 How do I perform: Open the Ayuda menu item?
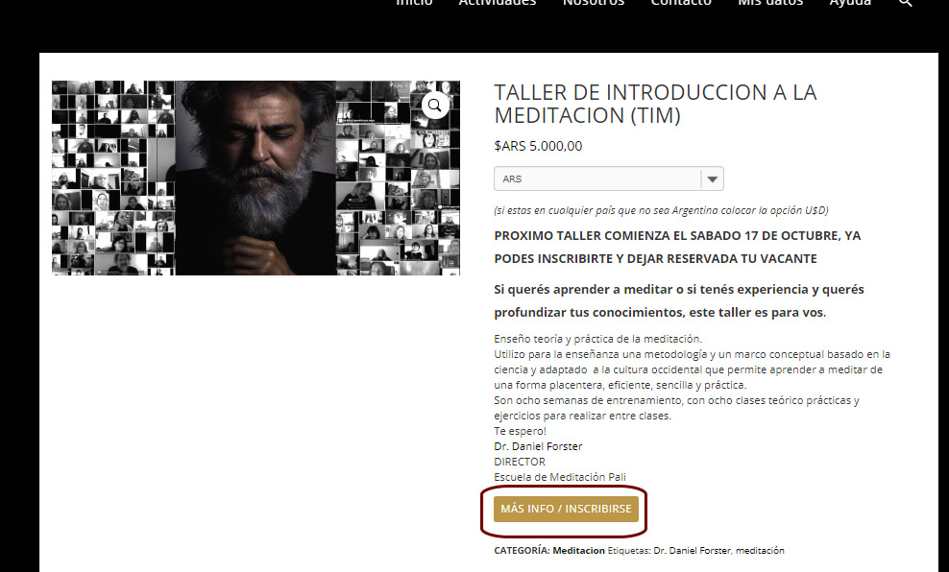pos(850,4)
